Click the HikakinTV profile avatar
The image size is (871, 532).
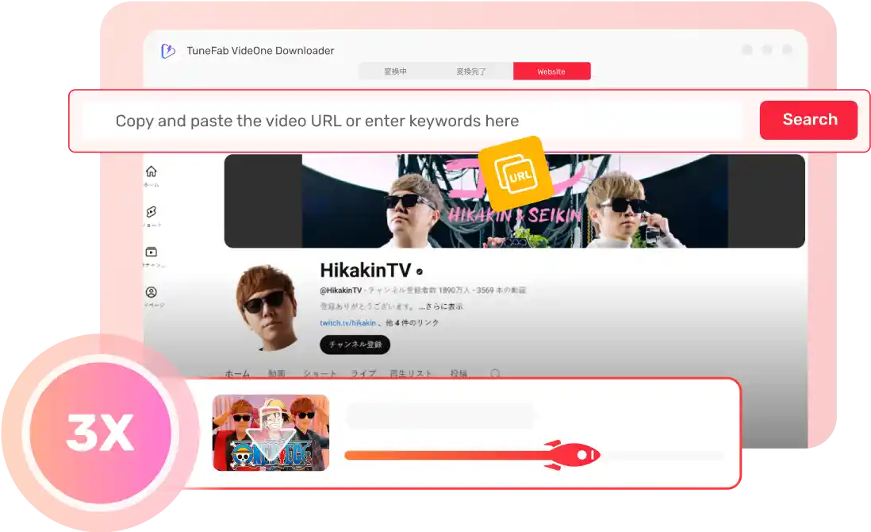click(267, 306)
